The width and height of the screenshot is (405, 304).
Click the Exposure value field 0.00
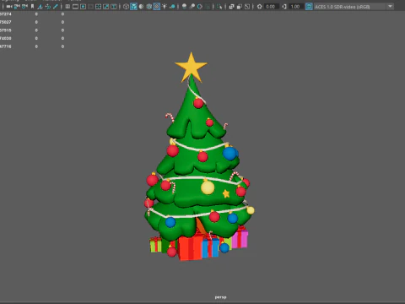click(x=271, y=7)
